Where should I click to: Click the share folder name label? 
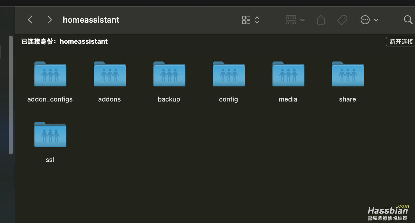pos(348,99)
